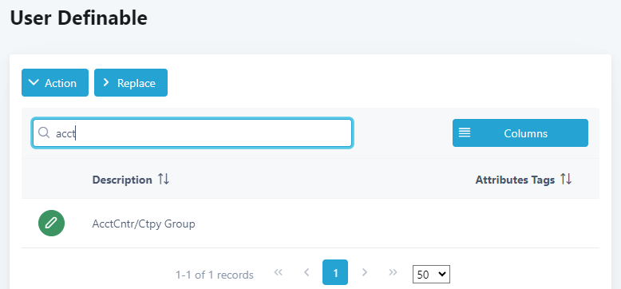Image resolution: width=621 pixels, height=289 pixels.
Task: Open the Action dropdown menu
Action: (55, 83)
